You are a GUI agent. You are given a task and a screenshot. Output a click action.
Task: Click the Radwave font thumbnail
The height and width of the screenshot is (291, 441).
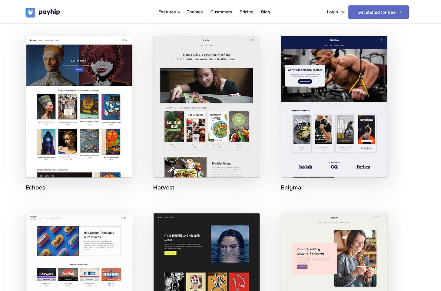46,274
